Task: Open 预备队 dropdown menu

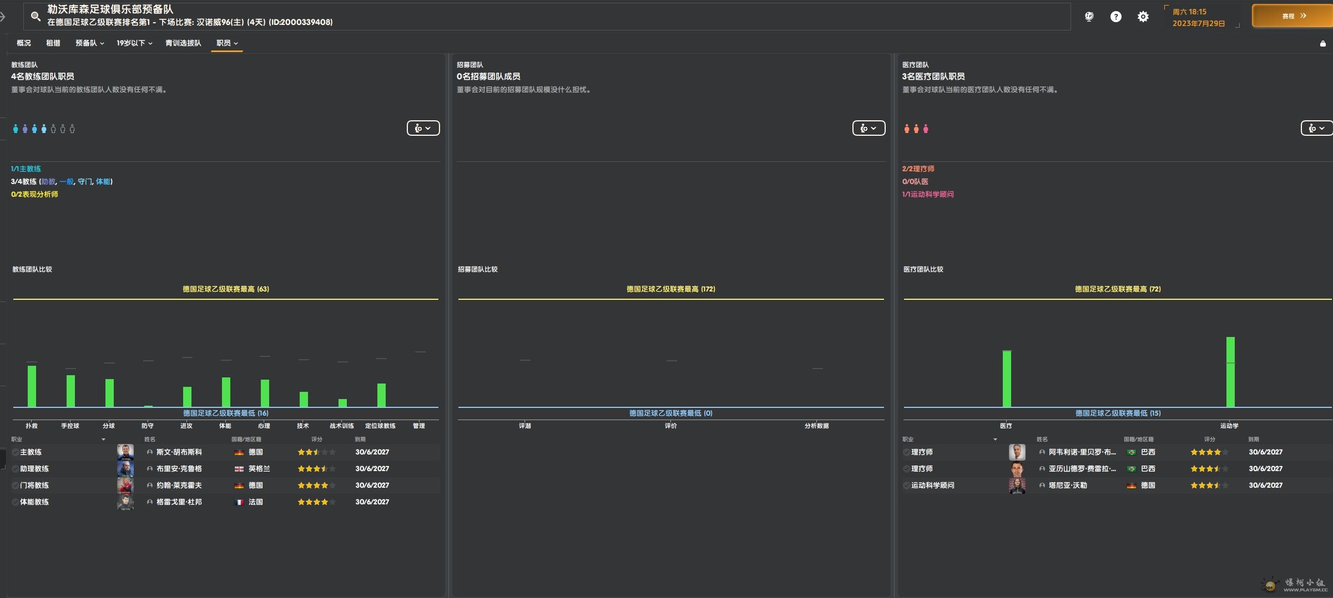Action: pyautogui.click(x=89, y=43)
